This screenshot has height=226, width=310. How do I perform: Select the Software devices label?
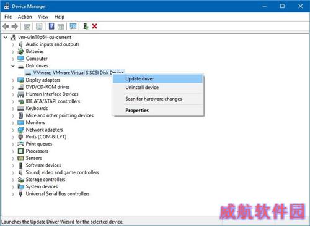tap(43, 165)
